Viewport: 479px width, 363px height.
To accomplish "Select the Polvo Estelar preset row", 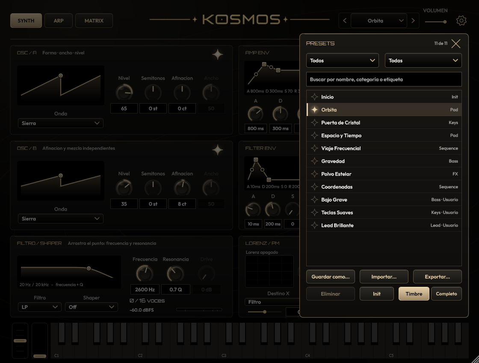I will pos(384,174).
